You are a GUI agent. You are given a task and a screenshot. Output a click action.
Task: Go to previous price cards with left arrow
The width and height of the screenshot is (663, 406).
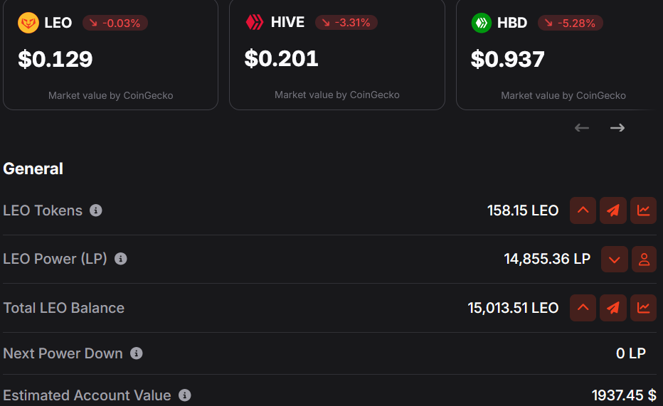pos(582,128)
